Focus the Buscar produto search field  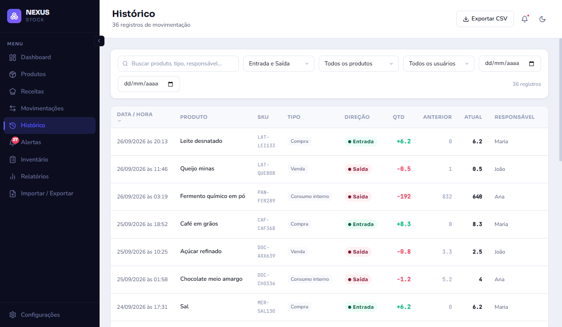[178, 64]
